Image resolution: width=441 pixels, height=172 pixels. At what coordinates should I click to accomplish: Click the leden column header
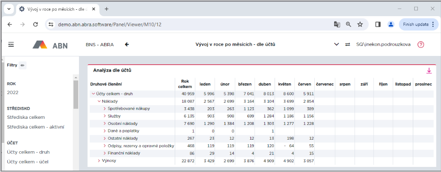tap(205, 84)
